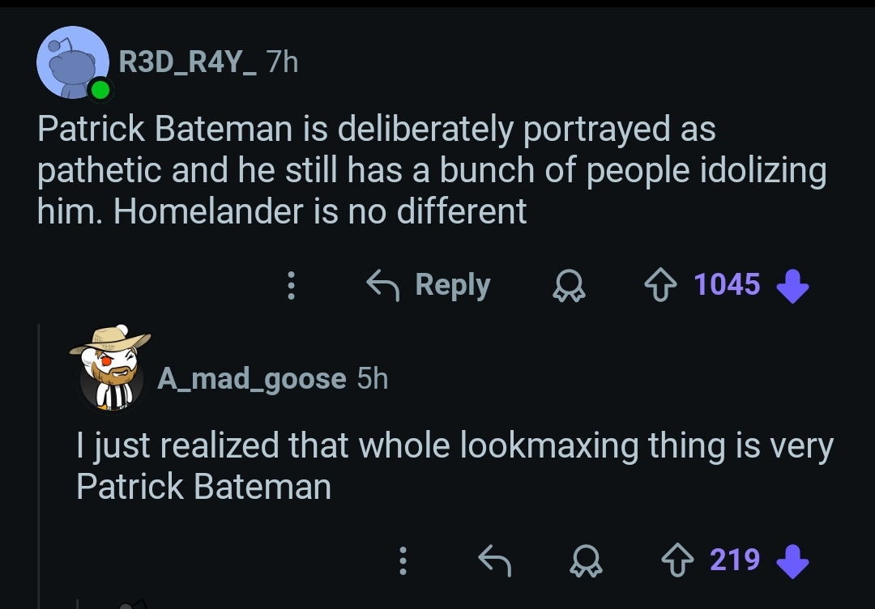
Task: Downvote A_mad_goose's reply
Action: tap(792, 560)
